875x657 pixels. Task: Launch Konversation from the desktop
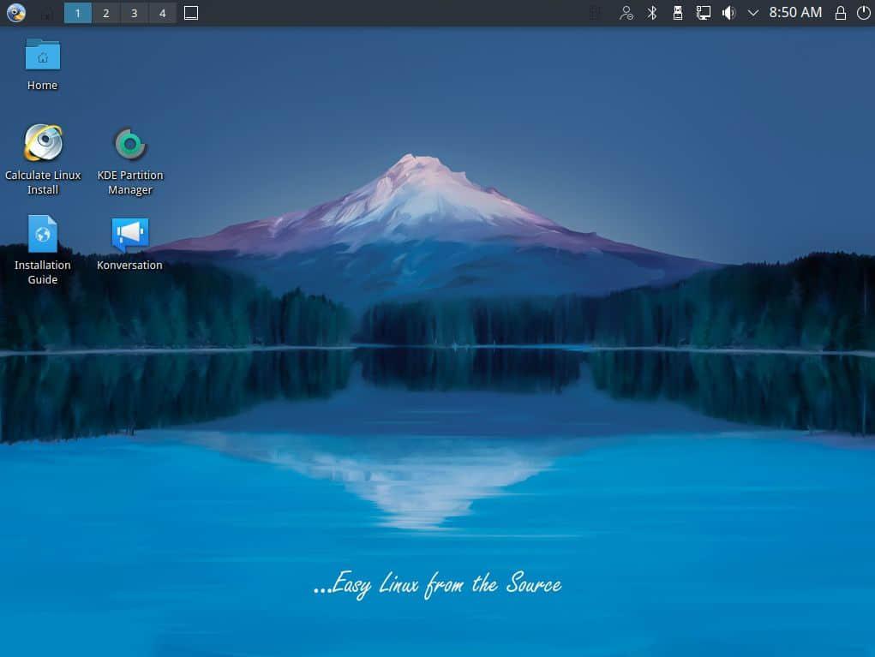(x=130, y=234)
